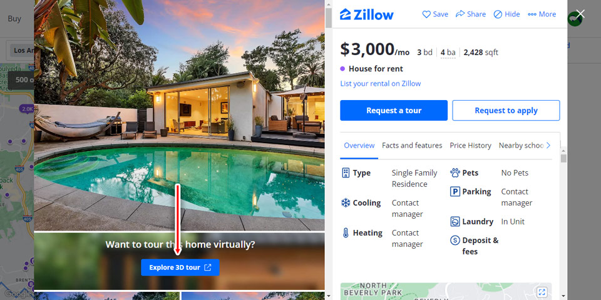The height and width of the screenshot is (300, 601).
Task: Click the Deposit & fees dollar icon
Action: (x=455, y=240)
